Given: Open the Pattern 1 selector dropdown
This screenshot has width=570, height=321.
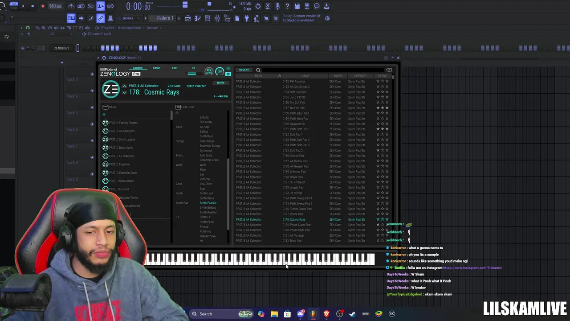Looking at the screenshot, I should point(164,18).
